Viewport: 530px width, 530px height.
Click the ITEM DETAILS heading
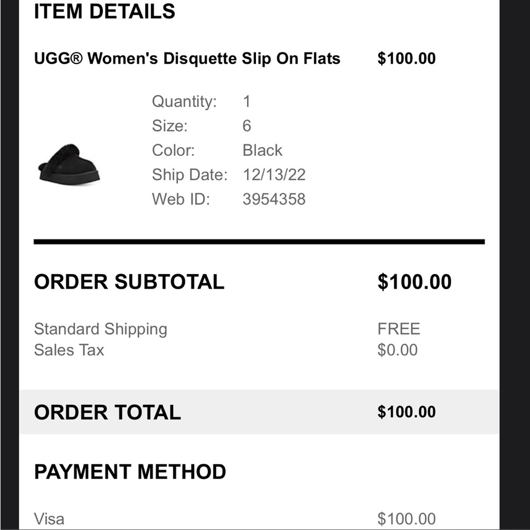104,11
